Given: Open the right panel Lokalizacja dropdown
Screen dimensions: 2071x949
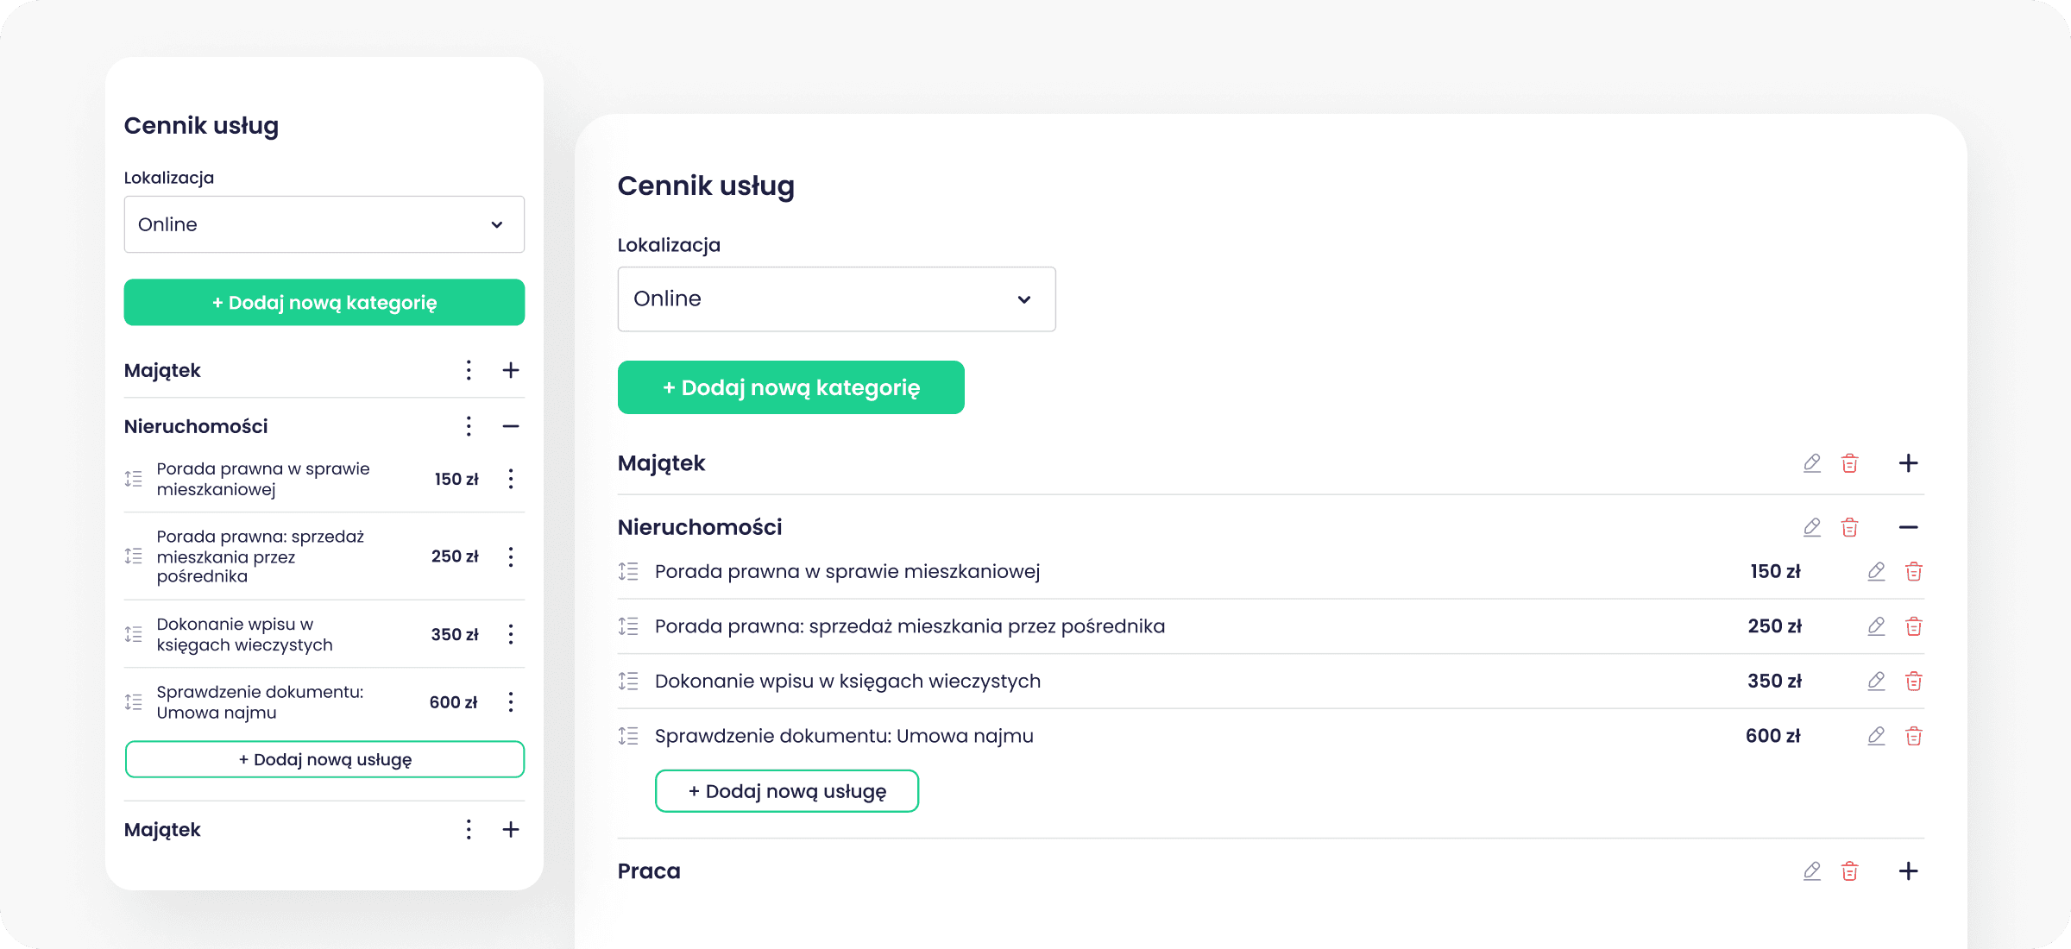Looking at the screenshot, I should 835,299.
